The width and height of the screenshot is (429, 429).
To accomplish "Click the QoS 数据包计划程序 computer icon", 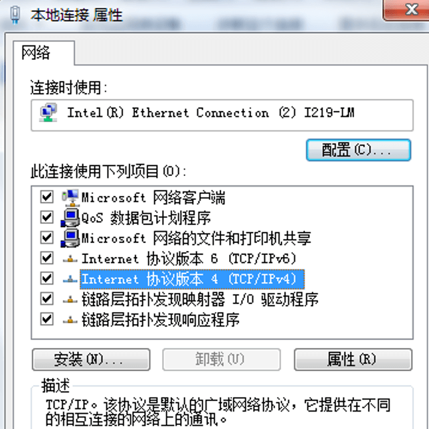I will tap(70, 218).
